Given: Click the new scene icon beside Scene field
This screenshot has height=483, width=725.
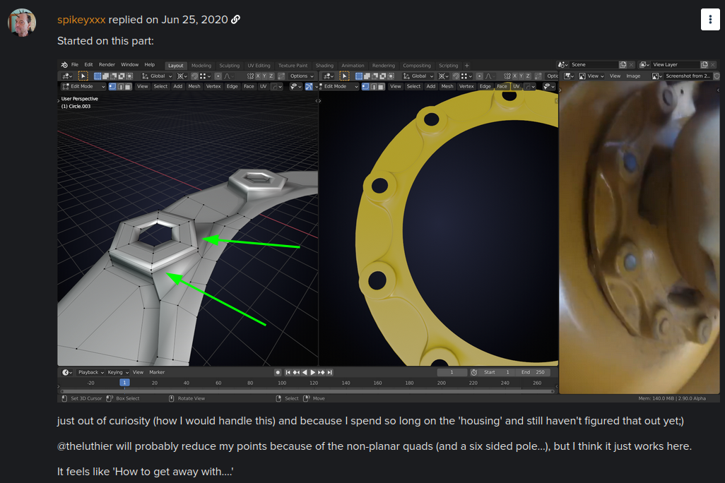Looking at the screenshot, I should pos(623,65).
